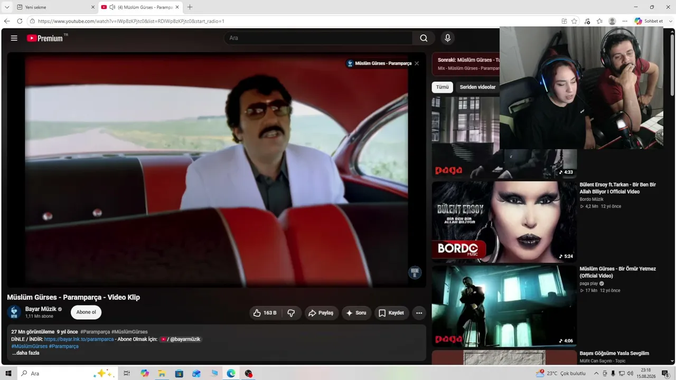Screen dimensions: 676x380
Task: Show hidden system tray icons
Action: [596, 374]
